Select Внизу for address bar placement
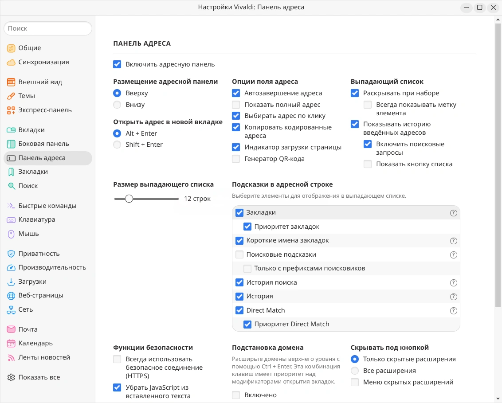The height and width of the screenshot is (403, 502). (x=117, y=105)
